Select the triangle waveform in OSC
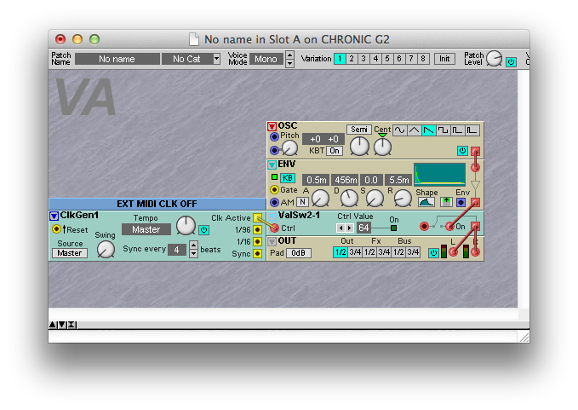 pos(414,130)
